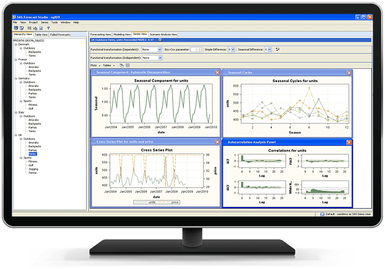Close the Autocorrelation Analysis Panel

[349, 142]
